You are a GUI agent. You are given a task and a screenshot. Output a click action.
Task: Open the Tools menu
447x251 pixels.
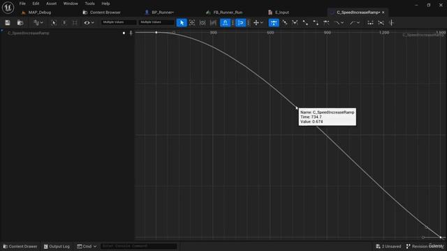pyautogui.click(x=89, y=3)
